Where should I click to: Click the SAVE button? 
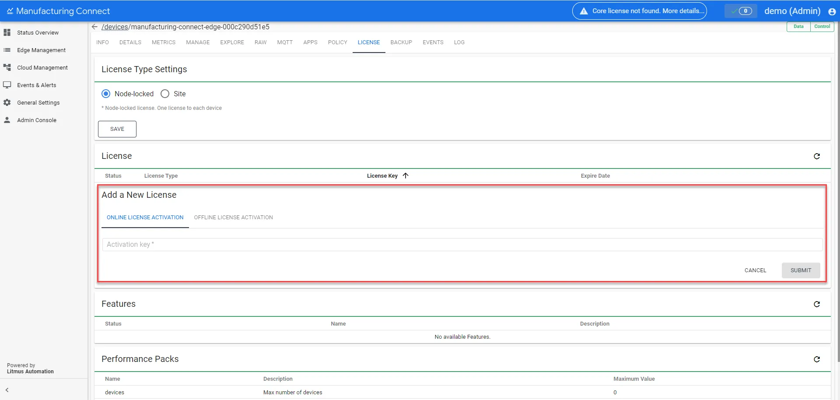tap(117, 129)
